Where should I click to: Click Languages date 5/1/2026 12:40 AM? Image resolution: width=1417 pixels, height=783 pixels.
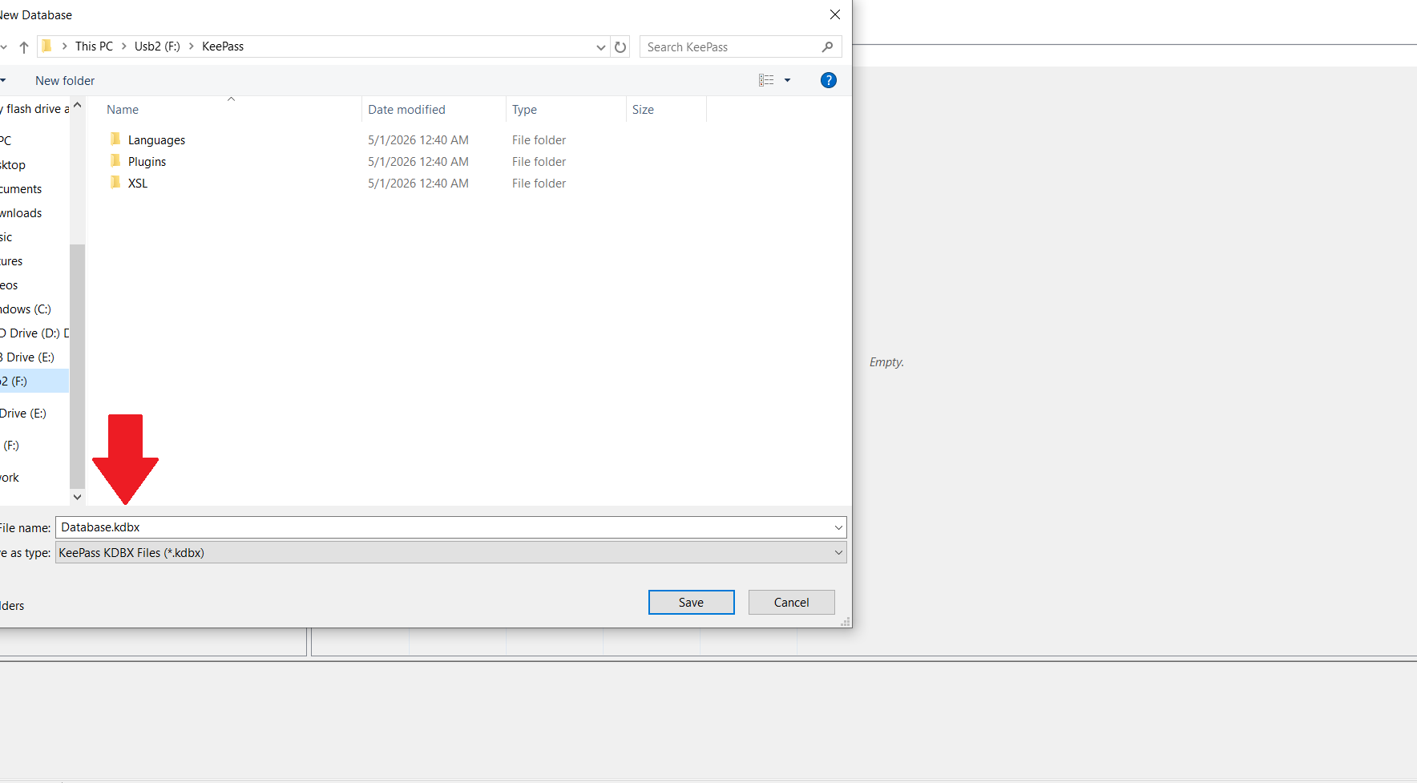click(418, 140)
